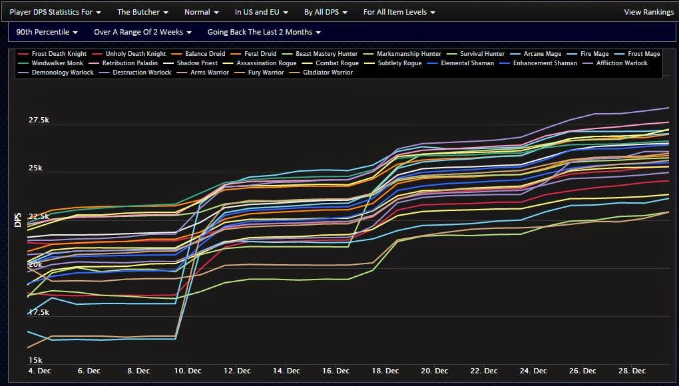Toggle Arms Warrior legend entry
The height and width of the screenshot is (386, 679).
pos(204,73)
